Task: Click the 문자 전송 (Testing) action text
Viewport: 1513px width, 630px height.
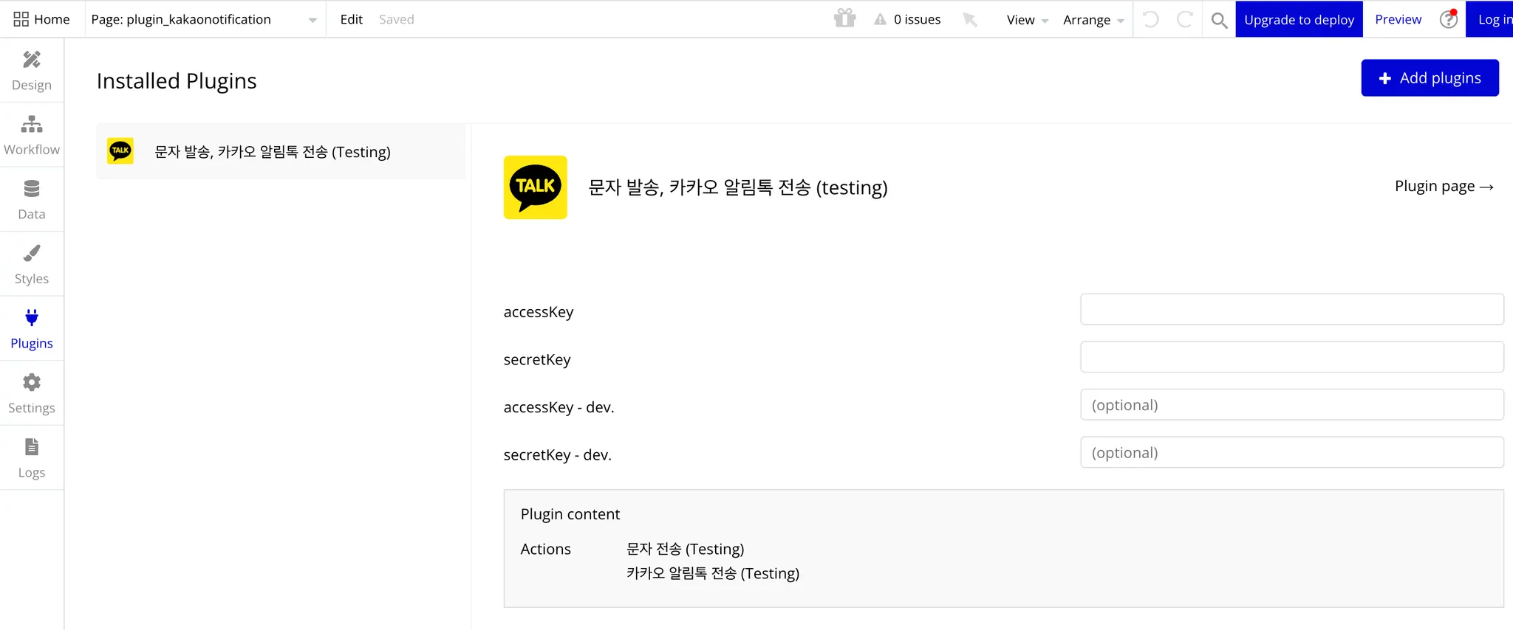Action: coord(685,549)
